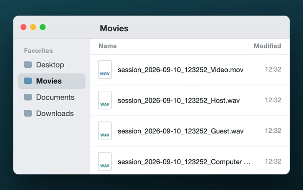Click the MOV file icon for session Video
Image resolution: width=303 pixels, height=190 pixels.
tap(105, 69)
